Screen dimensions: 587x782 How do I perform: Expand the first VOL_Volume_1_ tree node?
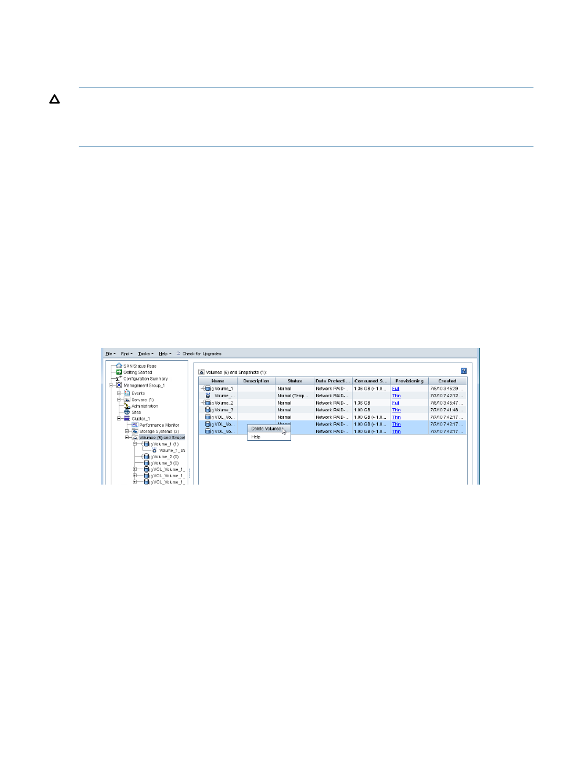[135, 469]
